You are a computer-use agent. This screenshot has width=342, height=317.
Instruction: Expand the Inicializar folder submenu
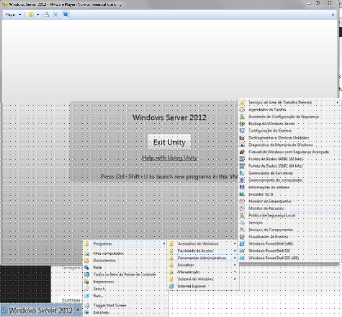coord(203,265)
